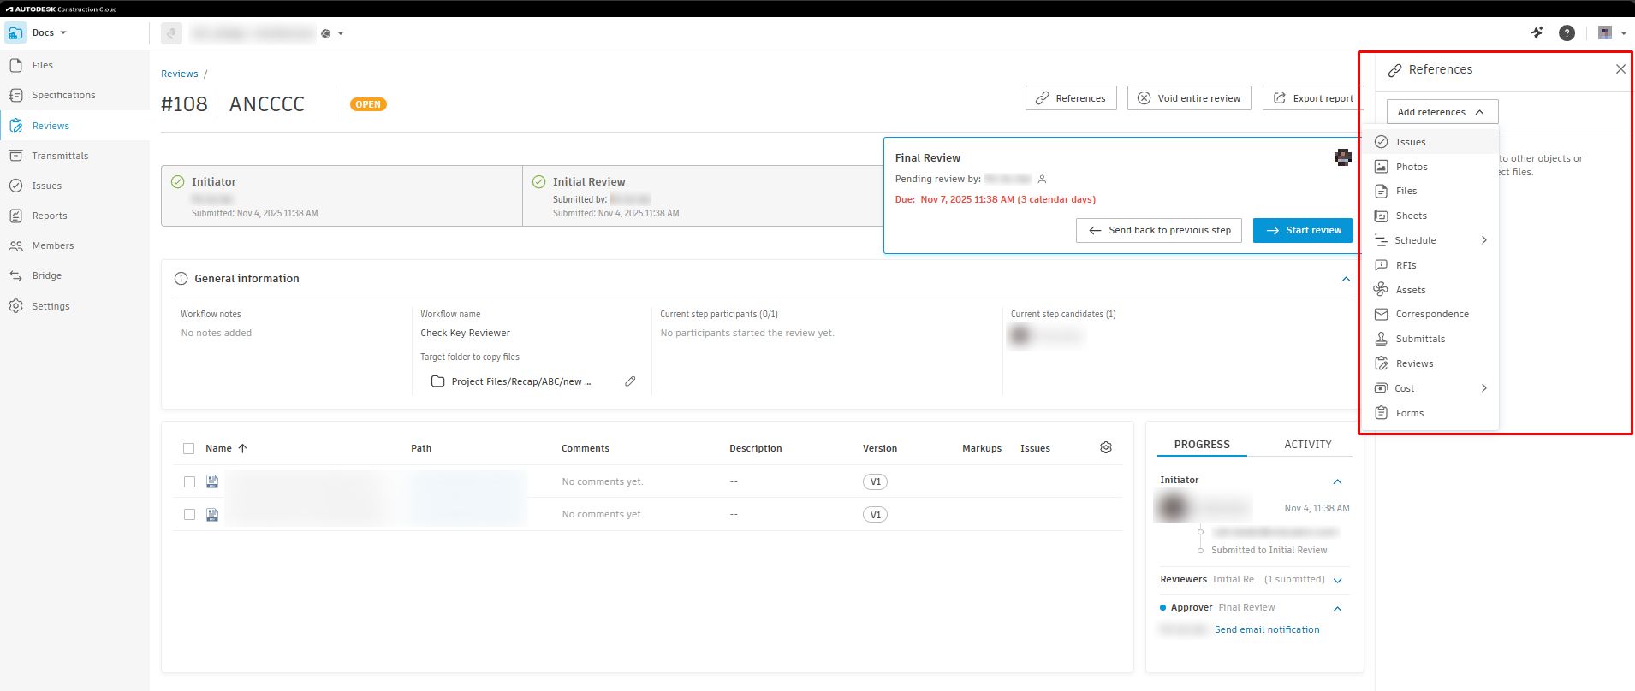Collapse the Add references dropdown
The height and width of the screenshot is (691, 1635).
1442,112
